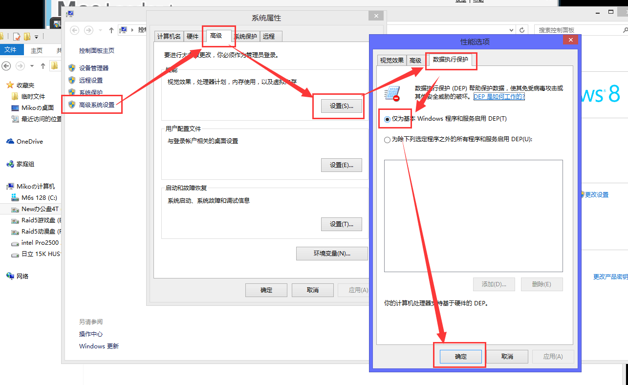This screenshot has width=628, height=385.
Task: Open the address bar dropdown arrow
Action: point(510,30)
